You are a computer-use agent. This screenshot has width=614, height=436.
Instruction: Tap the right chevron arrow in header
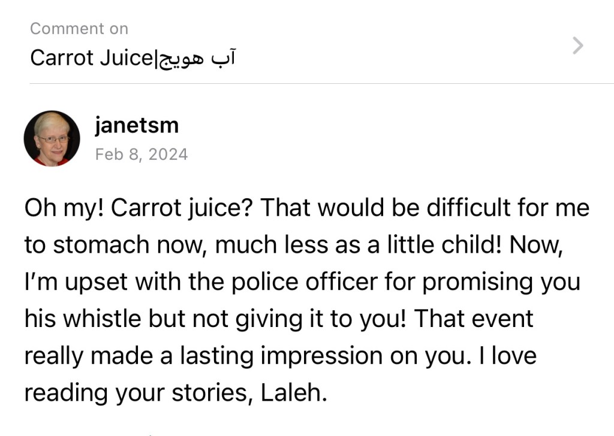(x=577, y=46)
